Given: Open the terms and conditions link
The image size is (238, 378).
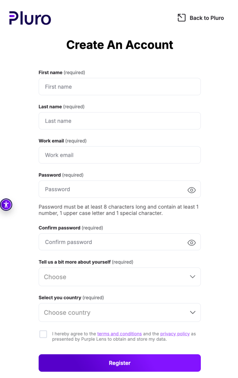Looking at the screenshot, I should point(119,334).
